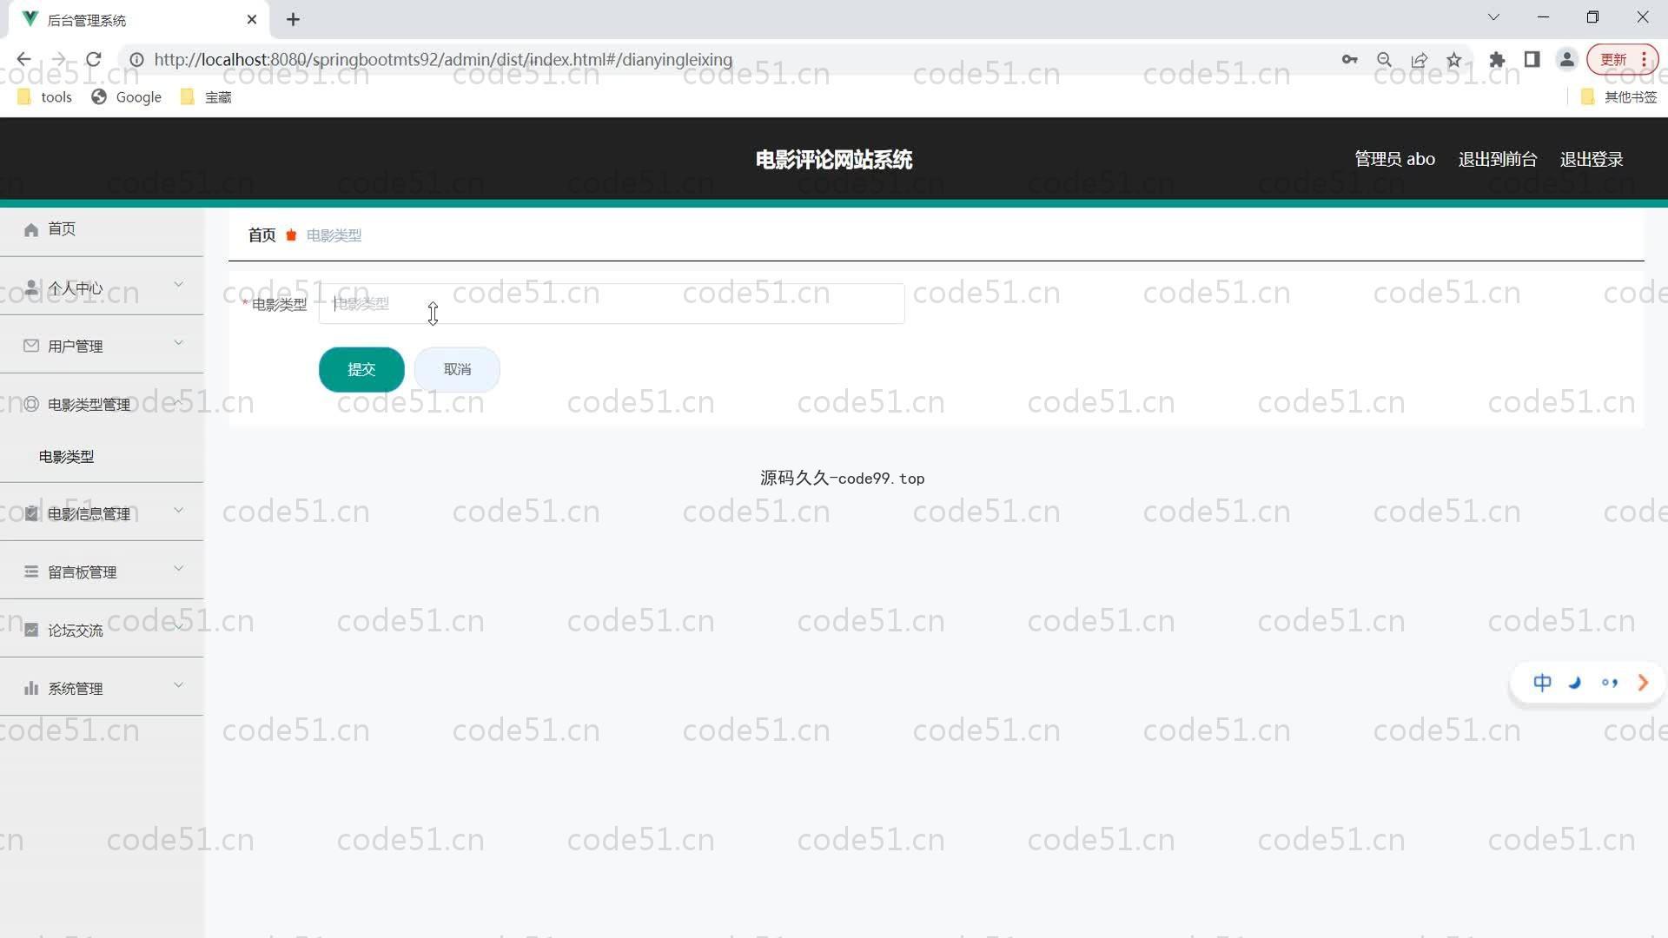Image resolution: width=1668 pixels, height=938 pixels.
Task: Click the password key icon in the address bar
Action: click(x=1349, y=60)
